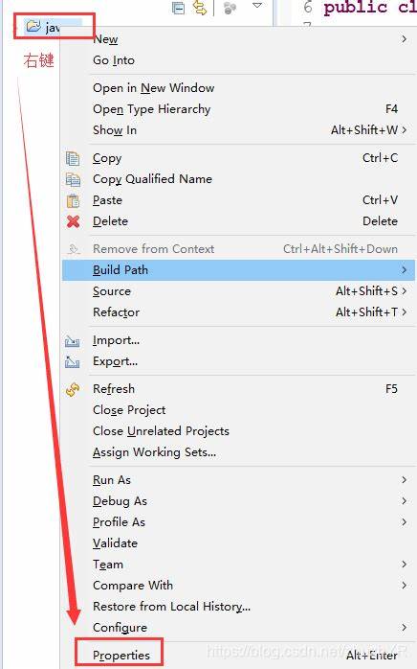Click the Export icon
Screen dimensions: 417x669
pos(73,361)
